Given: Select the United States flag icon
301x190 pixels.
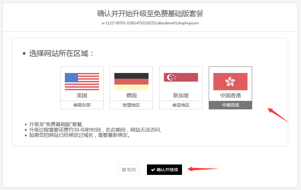Looking at the screenshot, I should (82, 82).
